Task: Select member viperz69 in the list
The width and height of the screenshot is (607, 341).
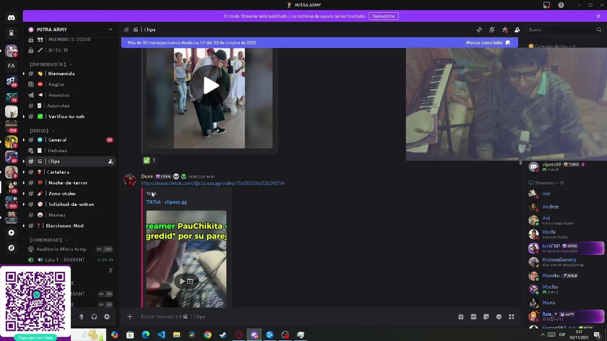Action: point(566,166)
